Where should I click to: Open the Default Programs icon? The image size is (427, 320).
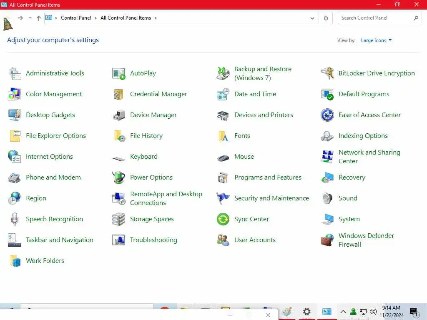pyautogui.click(x=327, y=94)
